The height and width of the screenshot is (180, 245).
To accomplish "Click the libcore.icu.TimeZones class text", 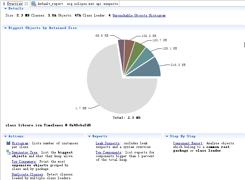I will click(48, 125).
